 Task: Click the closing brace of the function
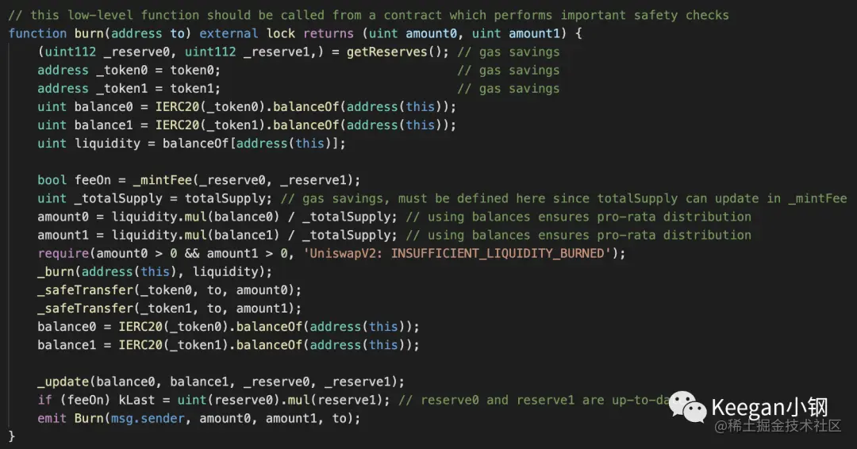(x=11, y=436)
